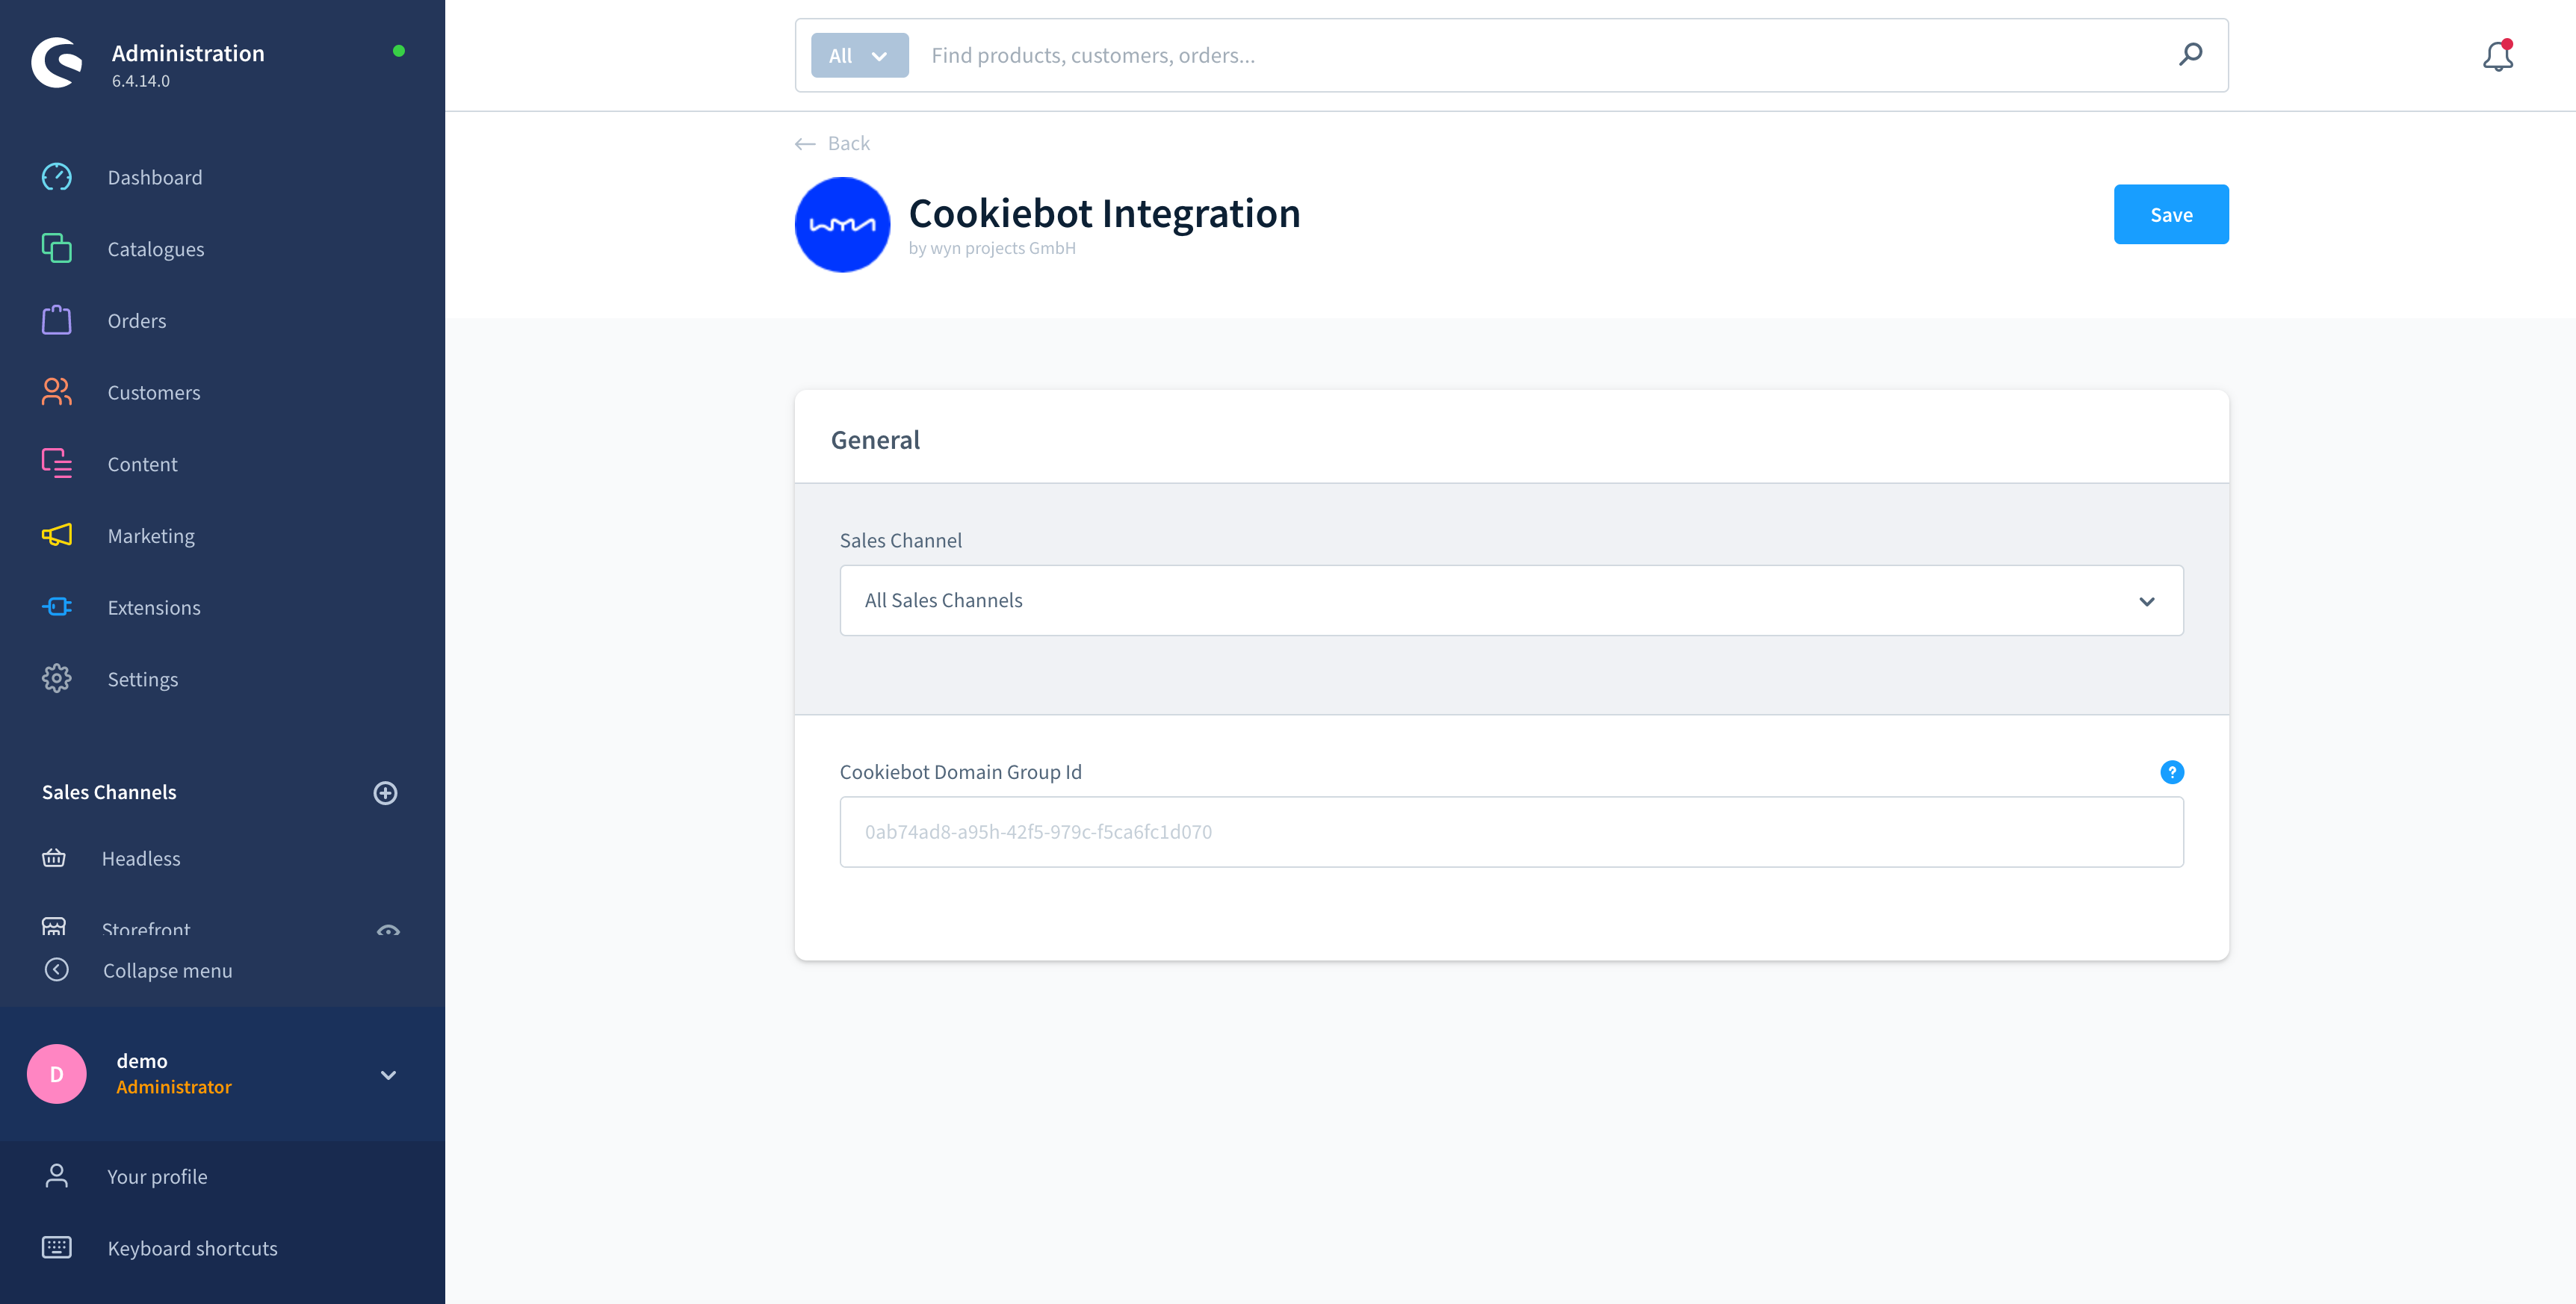The width and height of the screenshot is (2576, 1304).
Task: Click the Cookiebot help info icon
Action: click(x=2172, y=771)
